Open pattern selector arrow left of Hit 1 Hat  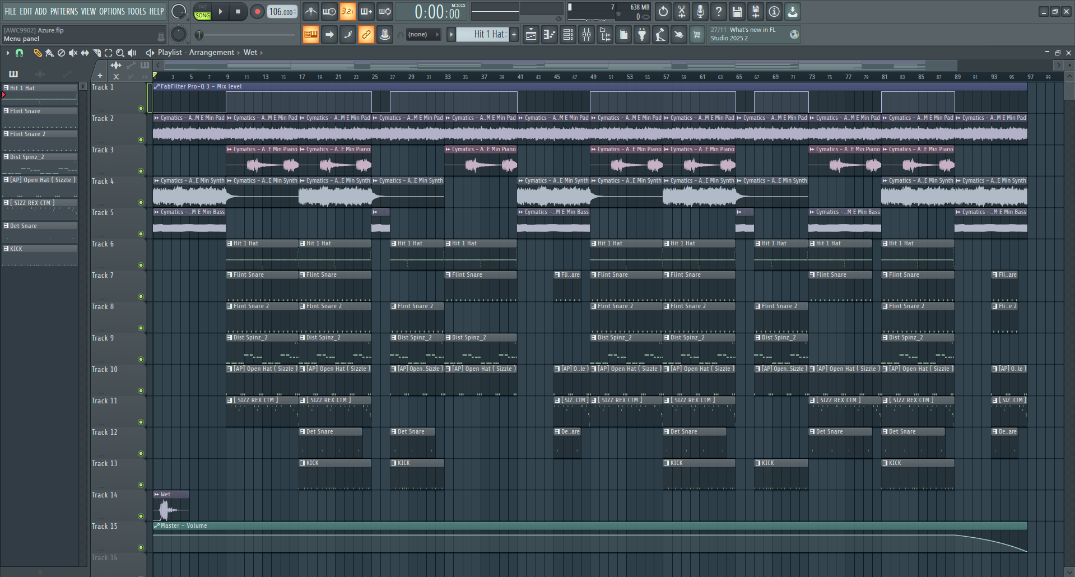click(x=451, y=35)
